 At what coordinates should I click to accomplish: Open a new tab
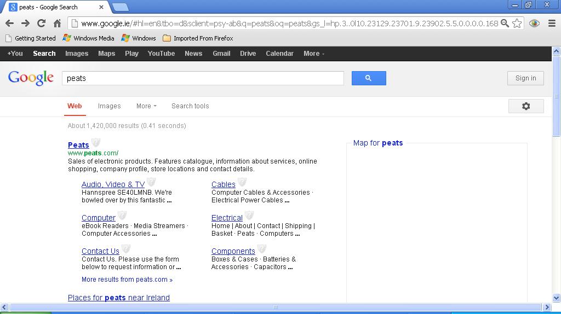pyautogui.click(x=120, y=7)
